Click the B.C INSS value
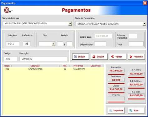 (x=136, y=95)
